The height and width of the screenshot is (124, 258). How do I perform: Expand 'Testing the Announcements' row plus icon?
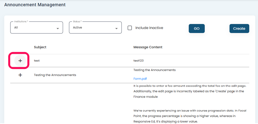(20, 75)
